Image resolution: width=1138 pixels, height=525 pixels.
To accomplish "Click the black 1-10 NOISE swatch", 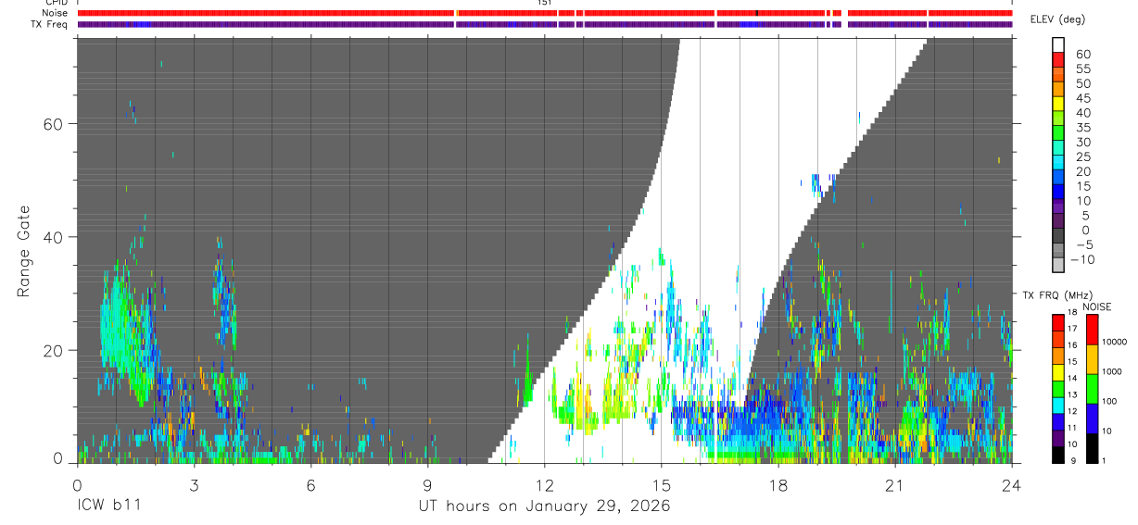I will (1092, 448).
